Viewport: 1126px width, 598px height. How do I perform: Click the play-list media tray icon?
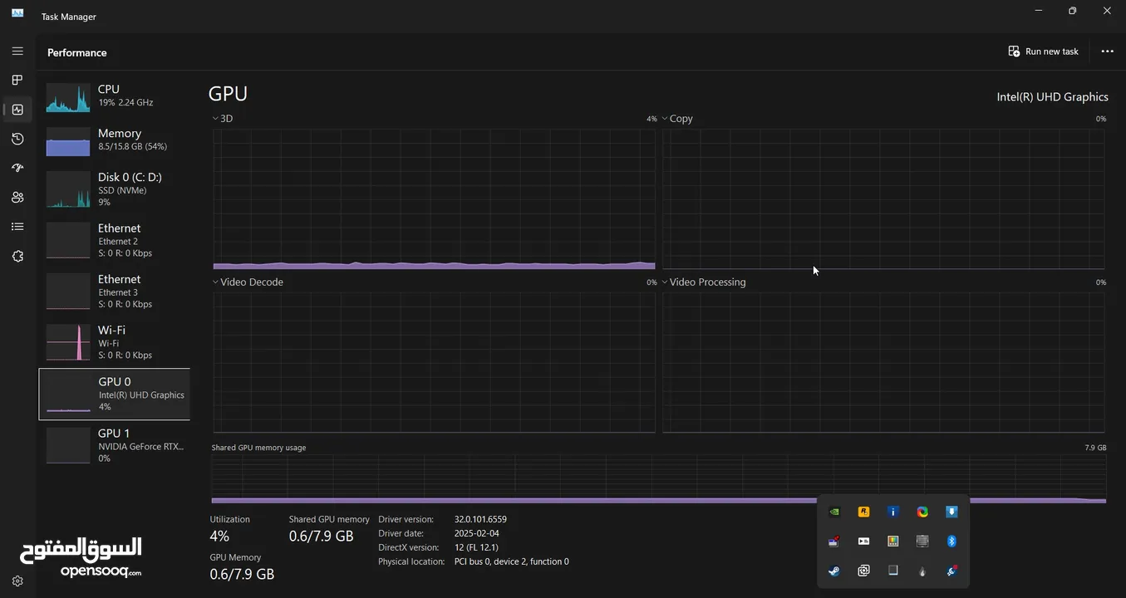tap(863, 542)
